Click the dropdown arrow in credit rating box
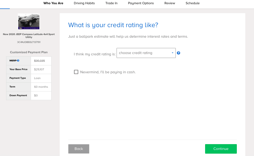The width and height of the screenshot is (254, 156). pyautogui.click(x=173, y=53)
